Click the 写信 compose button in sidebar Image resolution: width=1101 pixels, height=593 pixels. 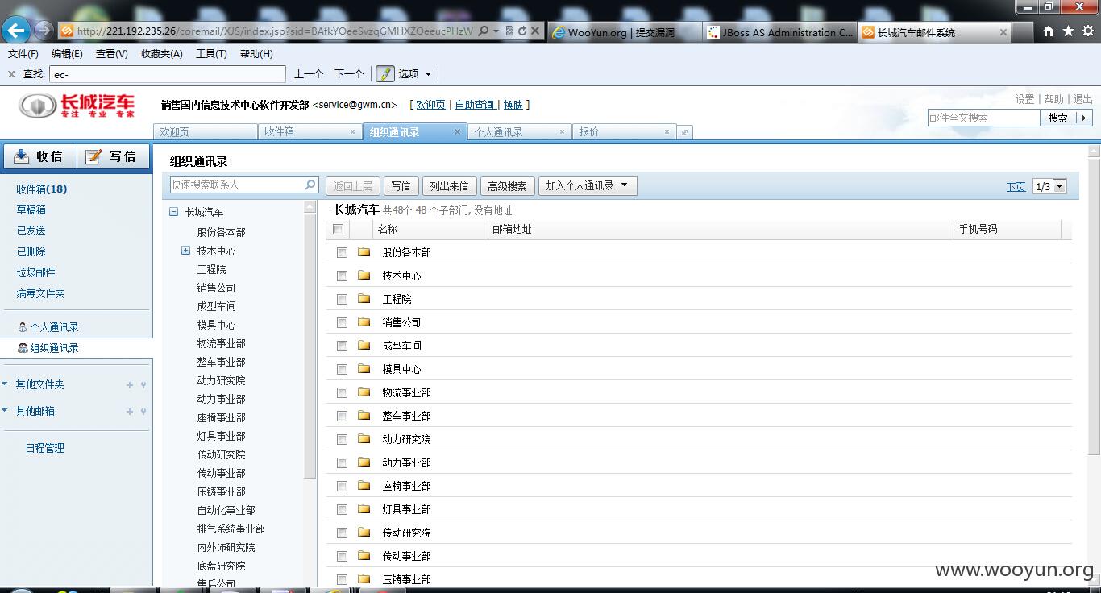pyautogui.click(x=113, y=156)
